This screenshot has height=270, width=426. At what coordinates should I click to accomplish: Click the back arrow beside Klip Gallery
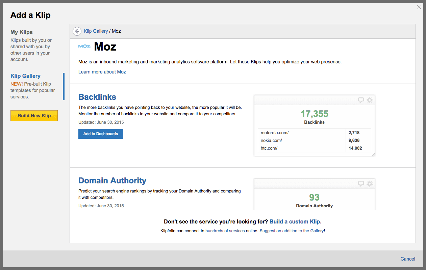tap(77, 31)
